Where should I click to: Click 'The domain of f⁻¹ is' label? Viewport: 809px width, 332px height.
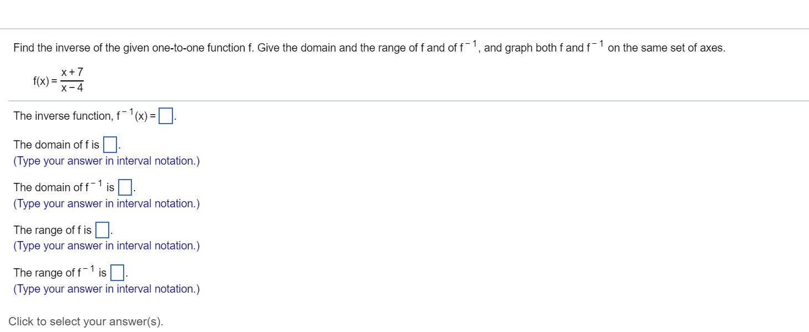coord(62,187)
